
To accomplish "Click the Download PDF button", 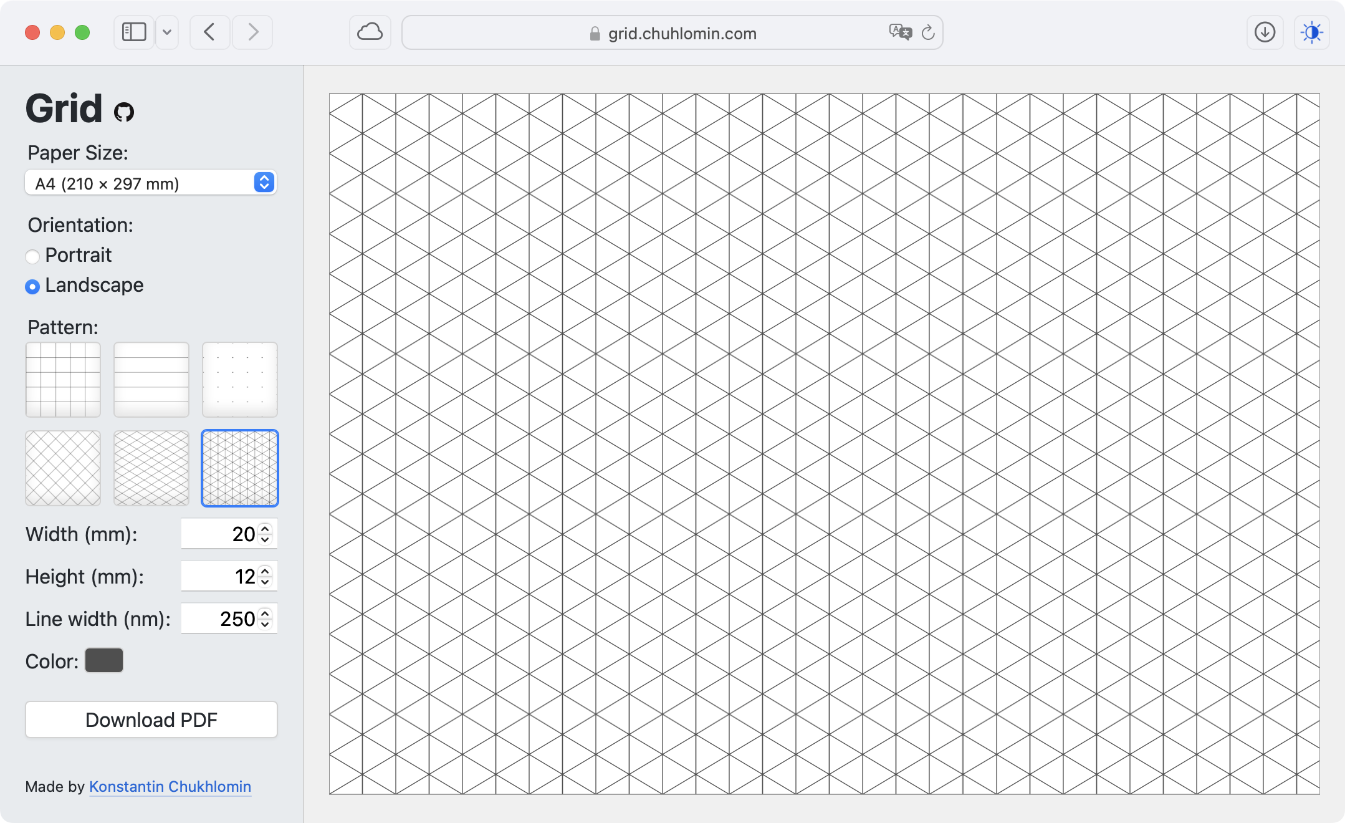I will pos(150,720).
